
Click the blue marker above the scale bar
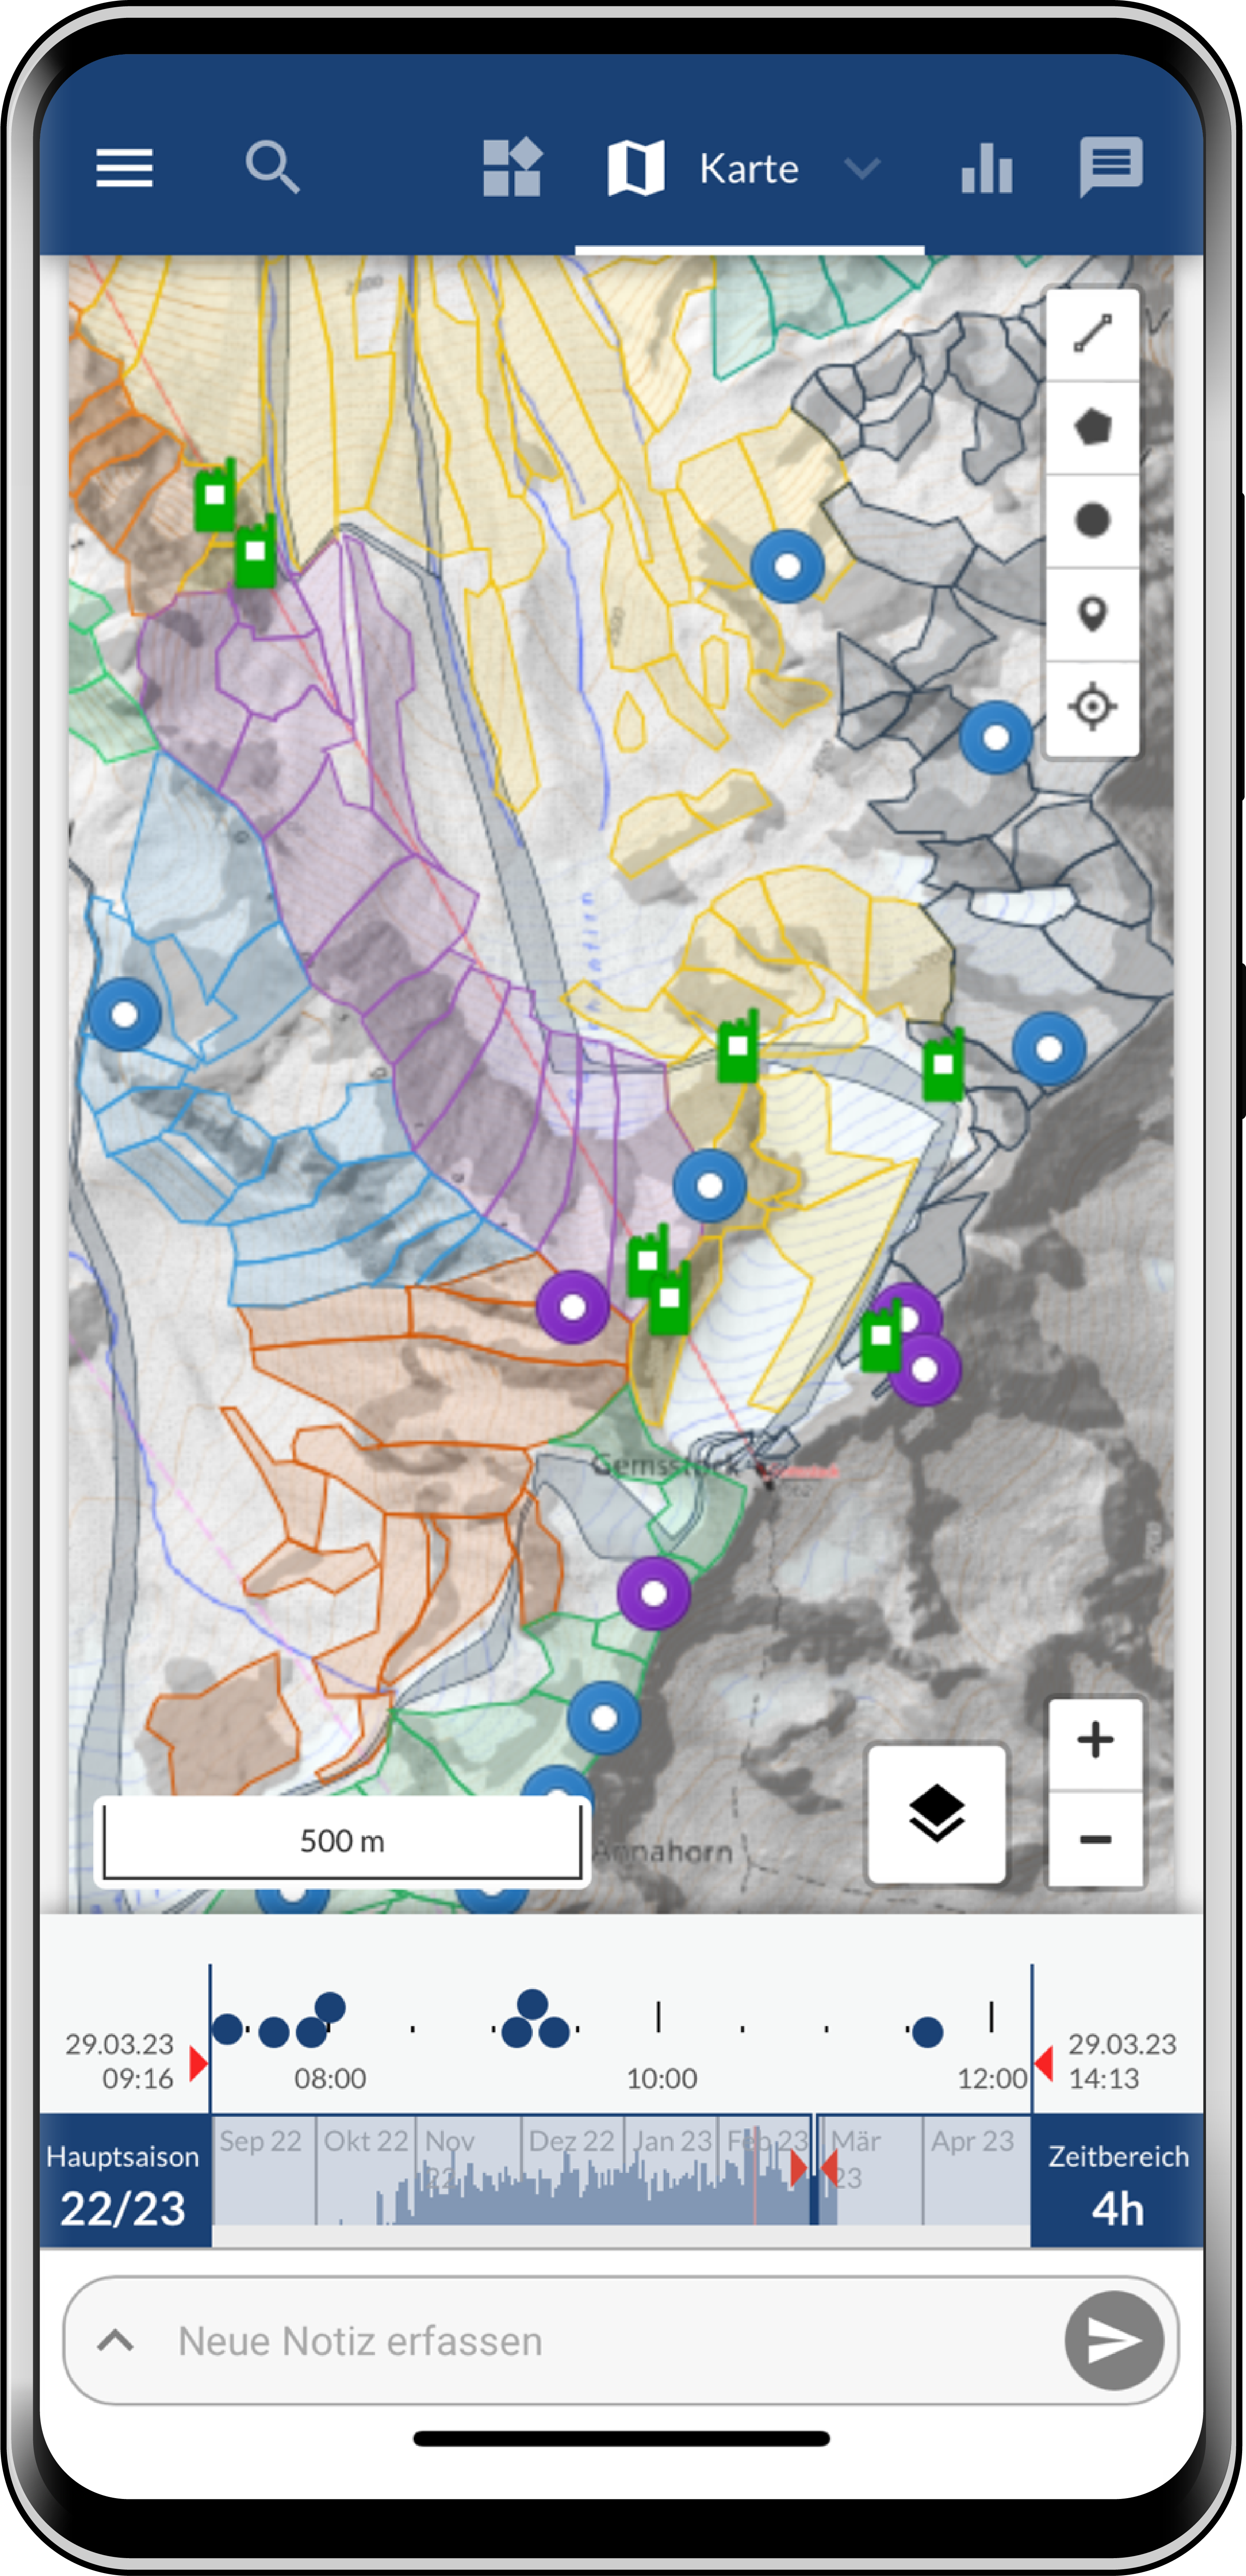[604, 1718]
